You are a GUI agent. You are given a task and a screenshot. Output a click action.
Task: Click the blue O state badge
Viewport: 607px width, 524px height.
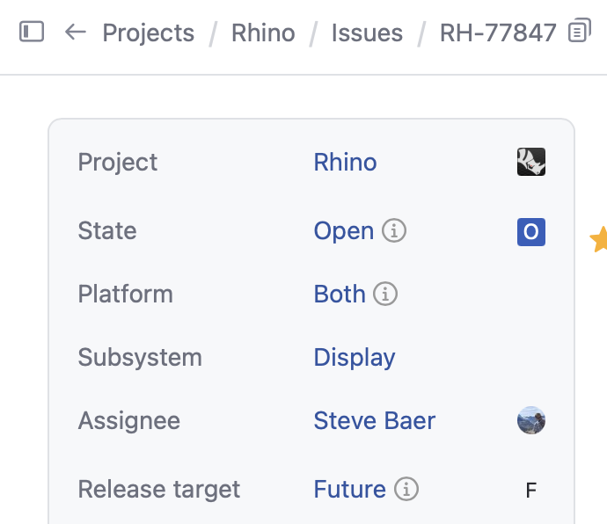(531, 232)
